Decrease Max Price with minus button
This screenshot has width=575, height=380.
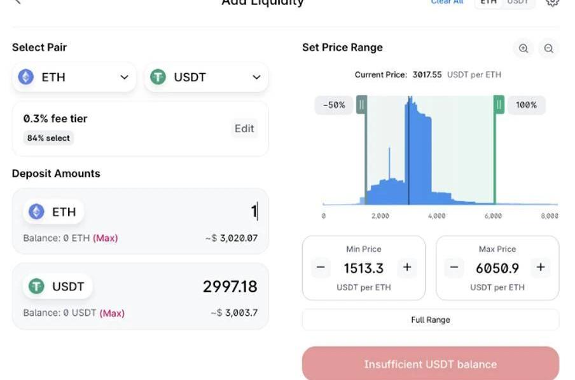click(x=454, y=268)
